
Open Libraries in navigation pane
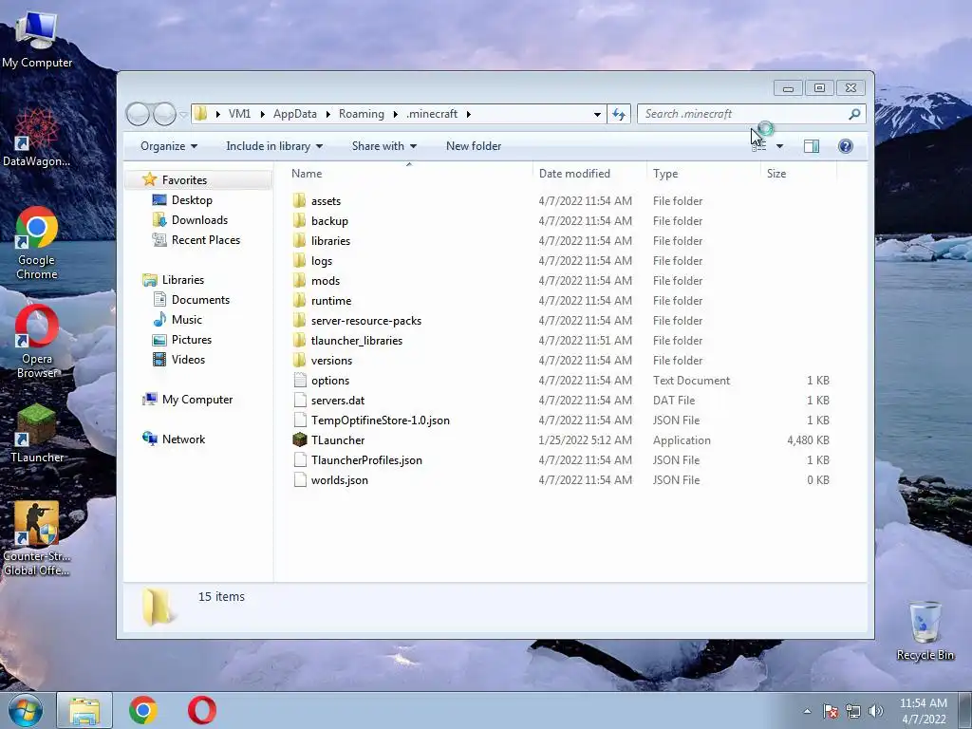click(x=183, y=280)
